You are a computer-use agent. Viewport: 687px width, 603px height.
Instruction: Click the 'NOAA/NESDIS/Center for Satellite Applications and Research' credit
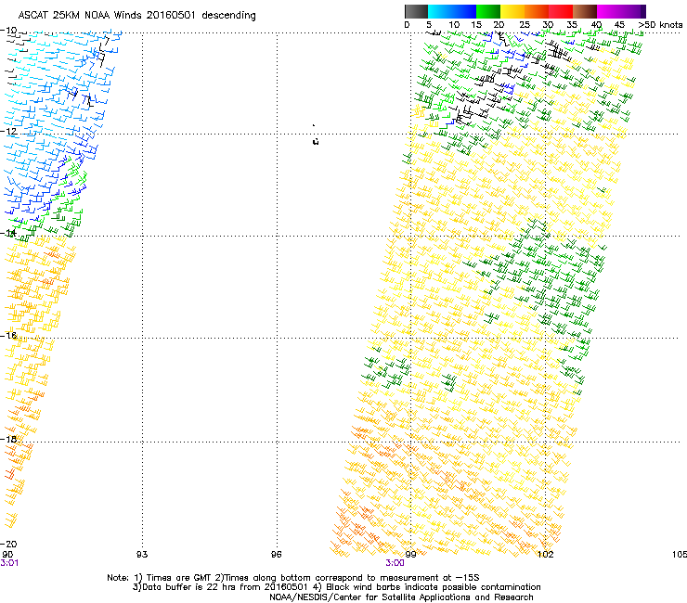(x=401, y=597)
